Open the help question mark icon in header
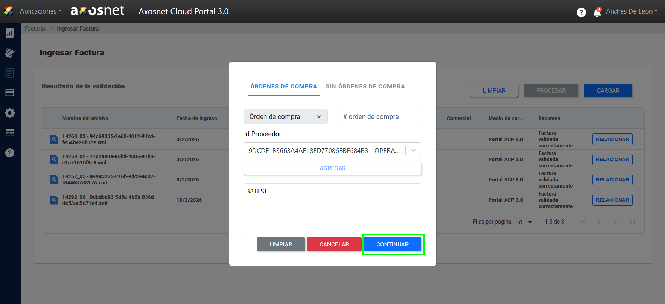The height and width of the screenshot is (304, 665). coord(581,12)
